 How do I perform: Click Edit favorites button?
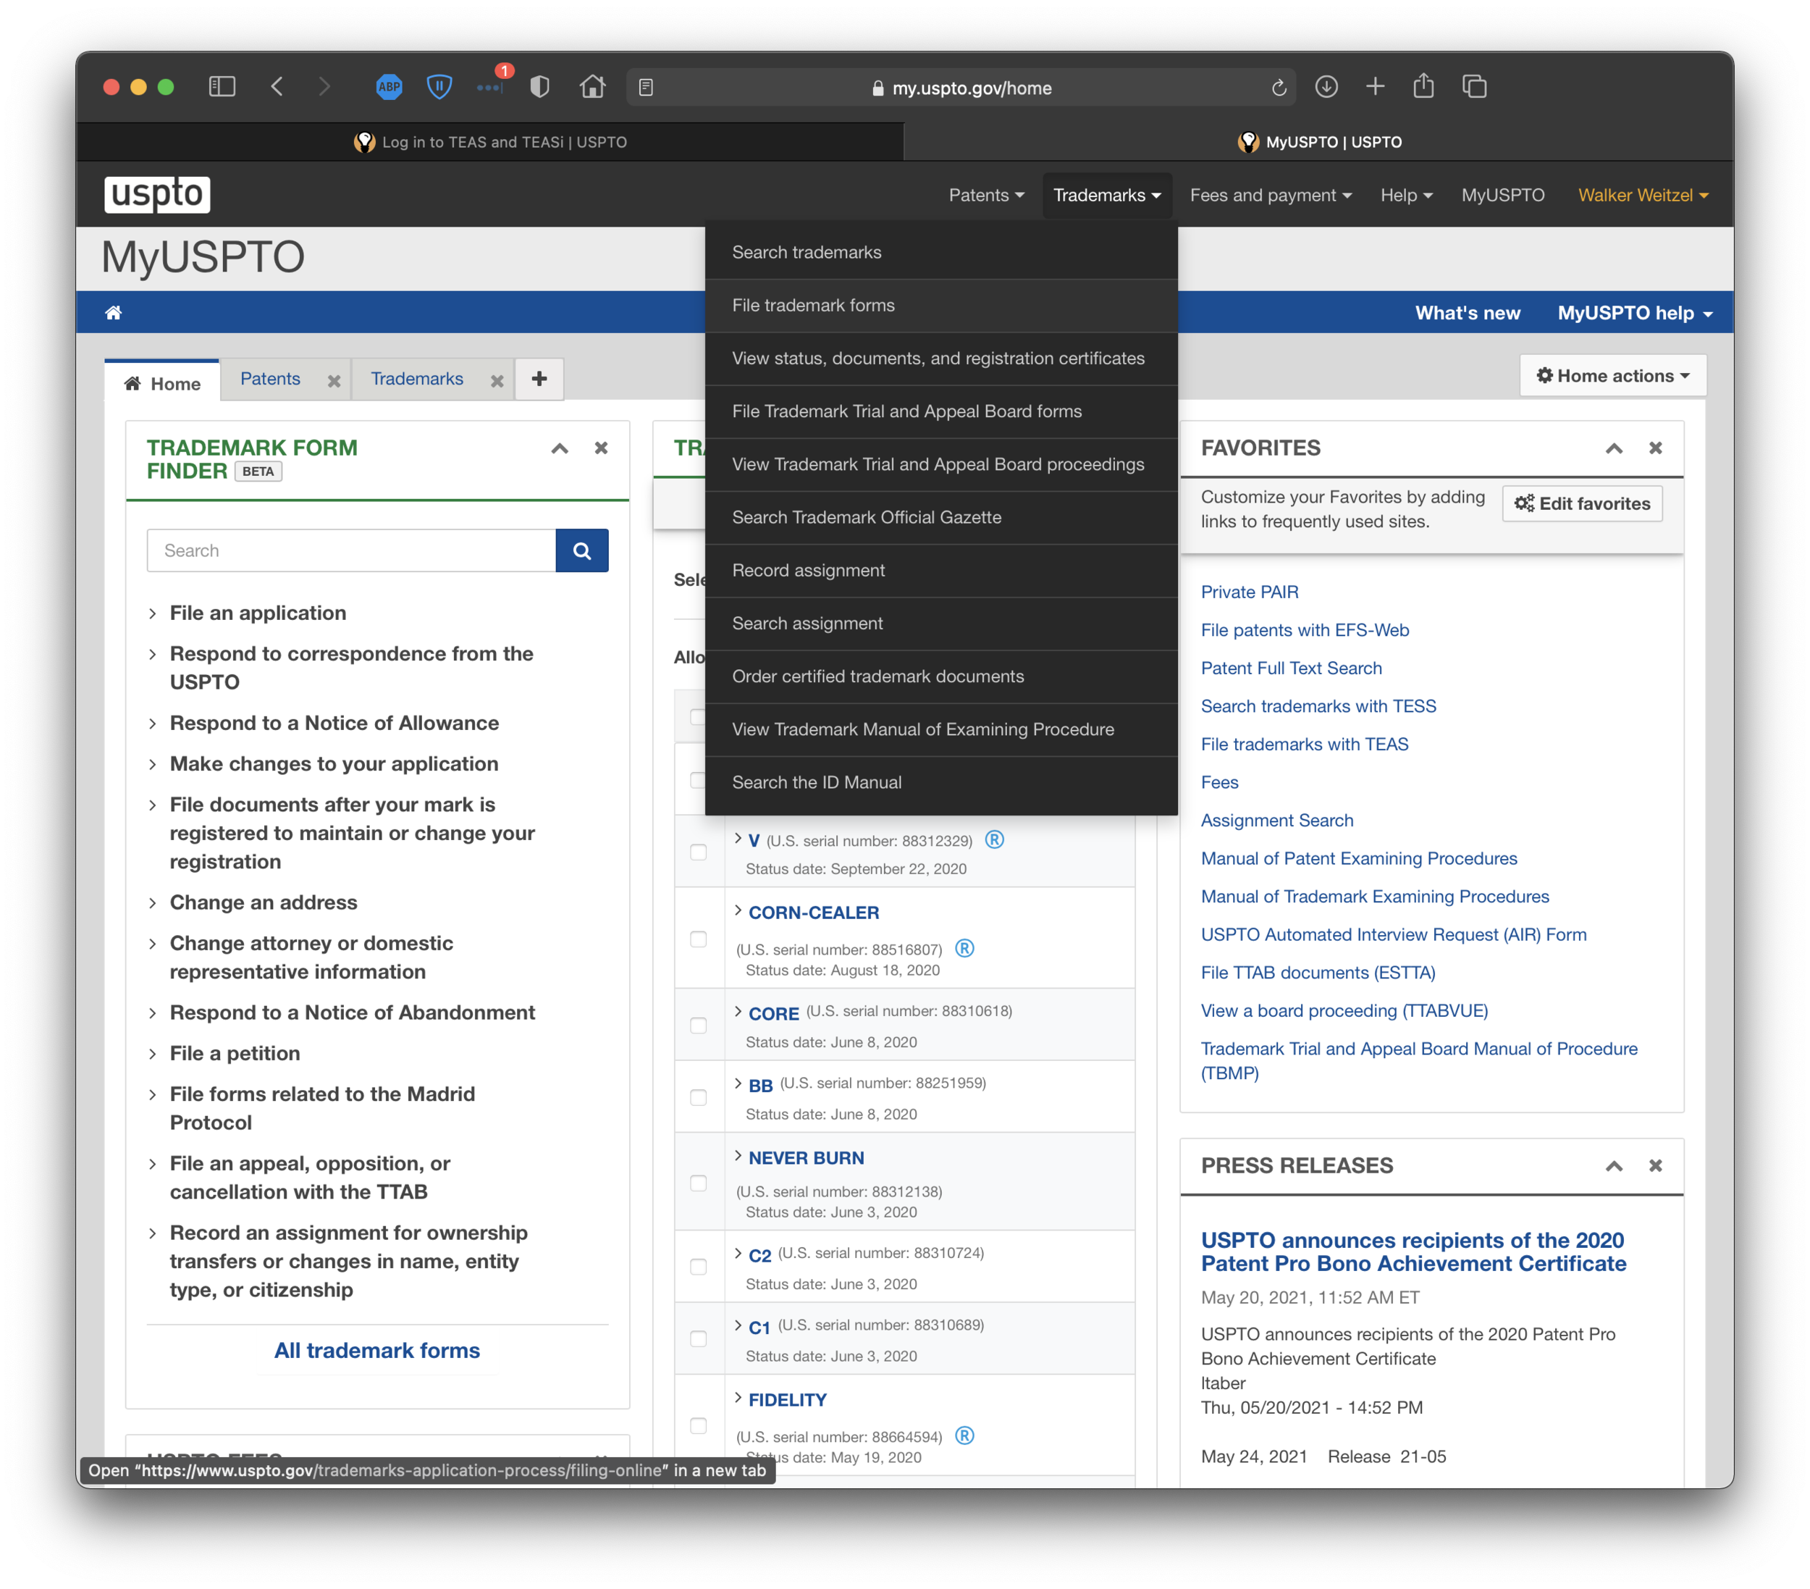(x=1583, y=503)
